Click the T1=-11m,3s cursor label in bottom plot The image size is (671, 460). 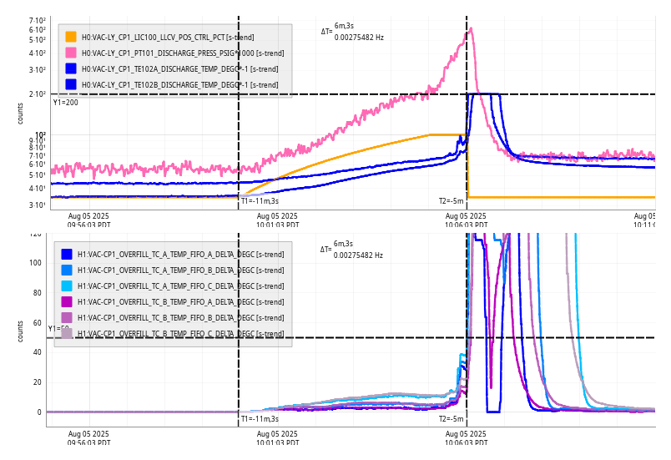click(x=260, y=419)
